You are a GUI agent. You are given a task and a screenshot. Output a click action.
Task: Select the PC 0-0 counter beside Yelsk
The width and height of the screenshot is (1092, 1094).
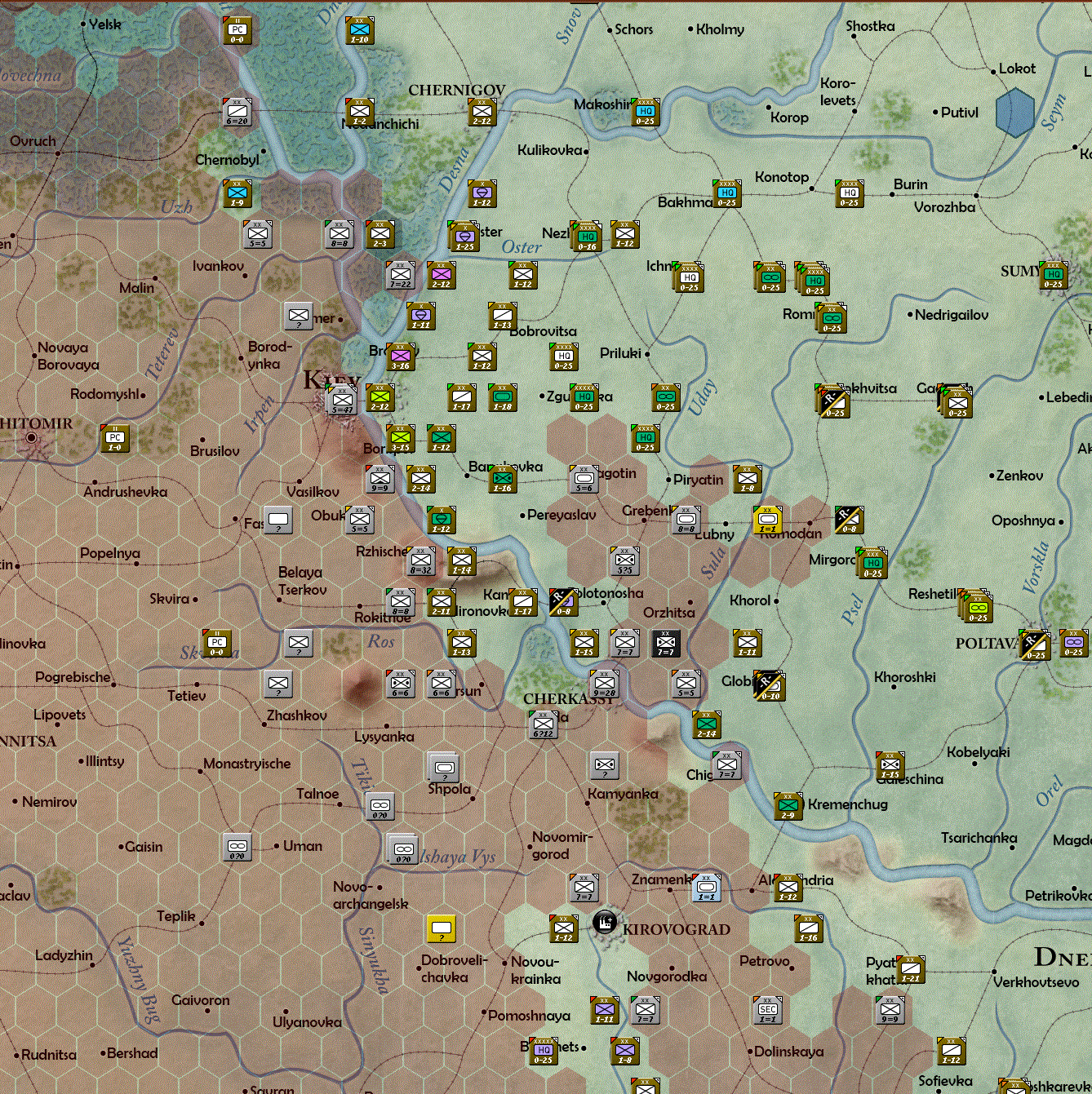[237, 30]
